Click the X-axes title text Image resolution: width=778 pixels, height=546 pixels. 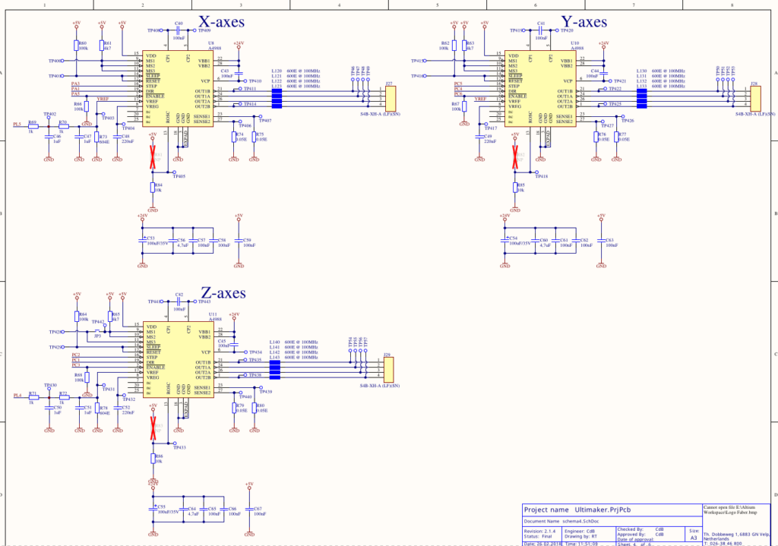point(221,22)
